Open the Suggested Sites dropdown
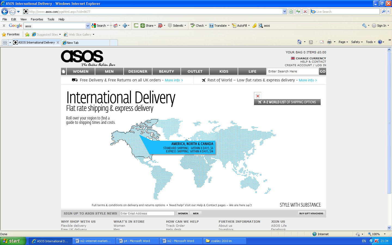Image resolution: width=392 pixels, height=245 pixels. click(60, 35)
